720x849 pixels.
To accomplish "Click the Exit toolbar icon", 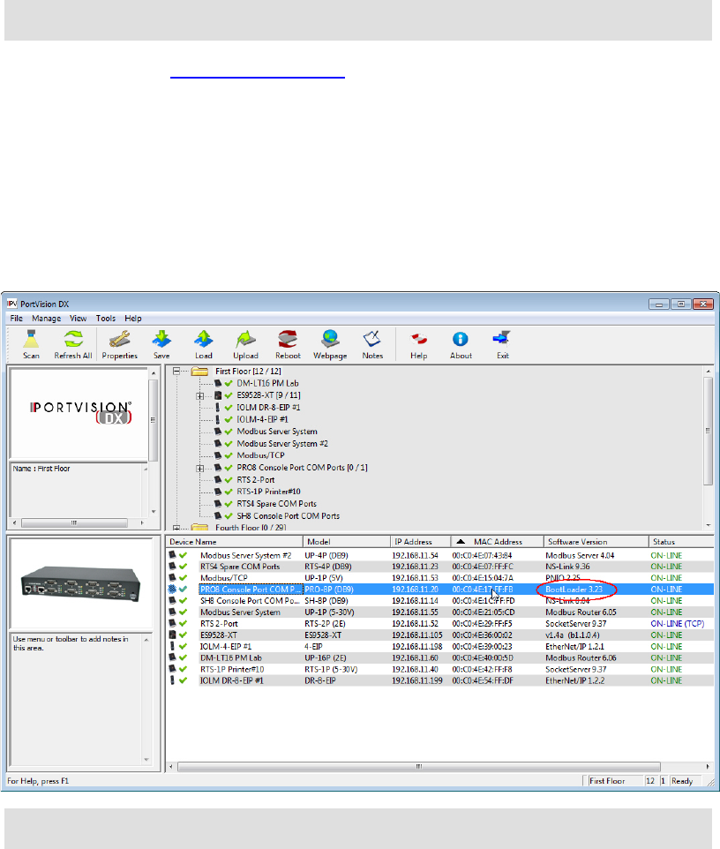I will [x=502, y=344].
